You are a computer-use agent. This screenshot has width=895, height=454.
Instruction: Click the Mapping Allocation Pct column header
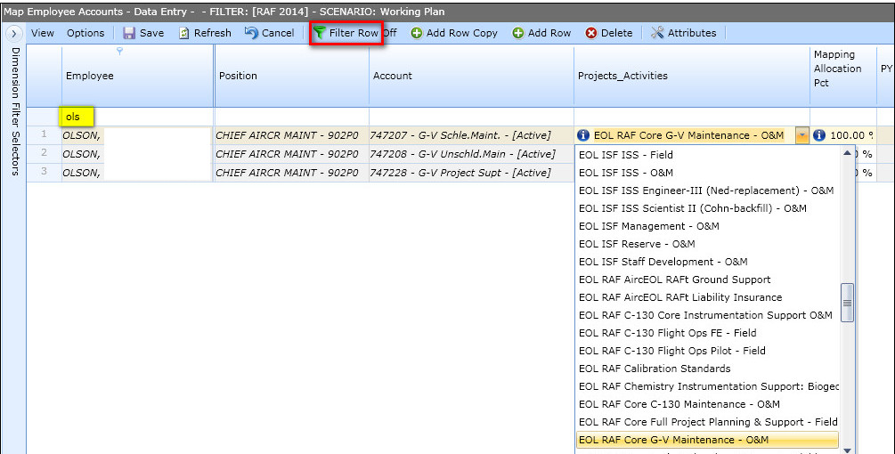click(843, 76)
